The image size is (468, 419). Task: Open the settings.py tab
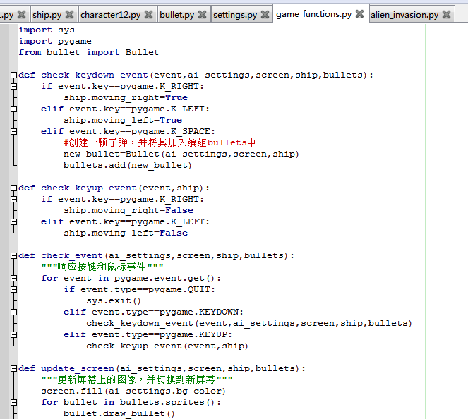tap(235, 14)
